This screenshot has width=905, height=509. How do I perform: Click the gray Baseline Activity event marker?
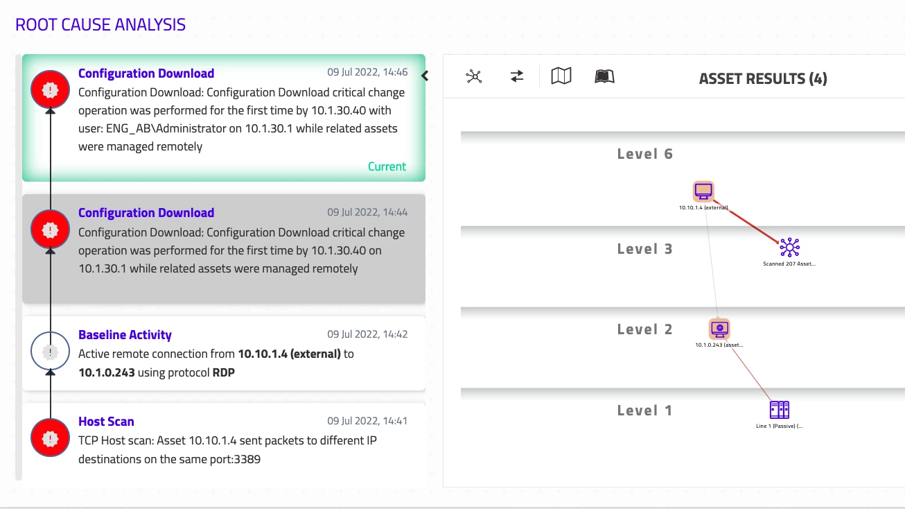pyautogui.click(x=50, y=352)
